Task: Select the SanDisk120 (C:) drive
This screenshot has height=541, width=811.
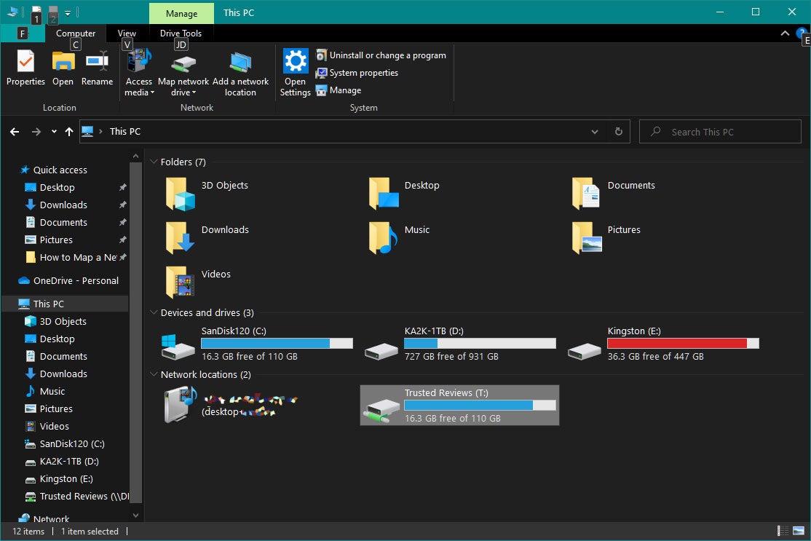Action: [257, 344]
